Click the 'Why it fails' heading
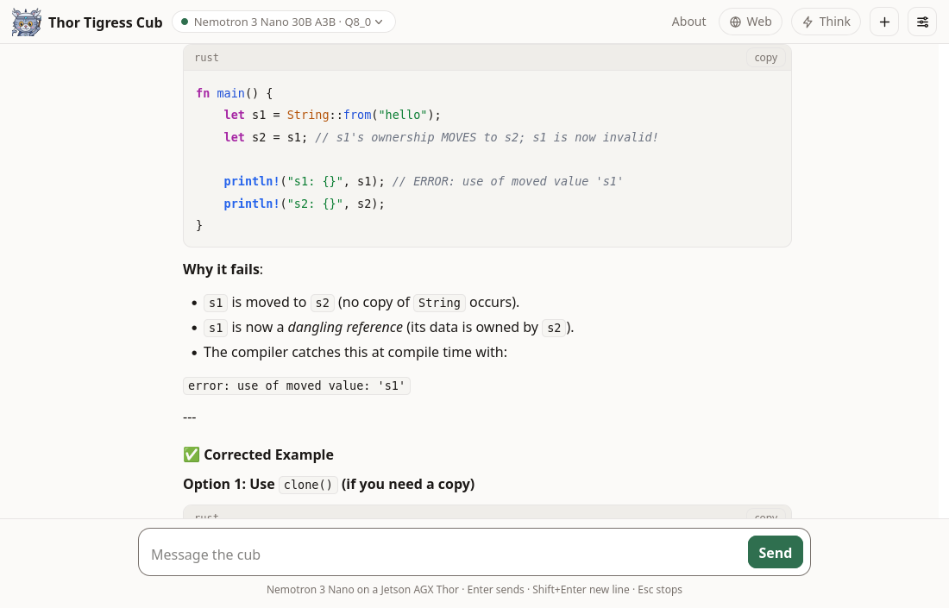The width and height of the screenshot is (949, 608). (x=223, y=269)
